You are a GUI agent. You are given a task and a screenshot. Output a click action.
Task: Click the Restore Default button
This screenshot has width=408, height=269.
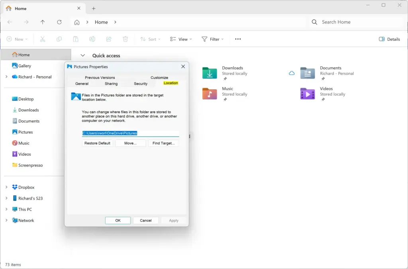(x=97, y=143)
